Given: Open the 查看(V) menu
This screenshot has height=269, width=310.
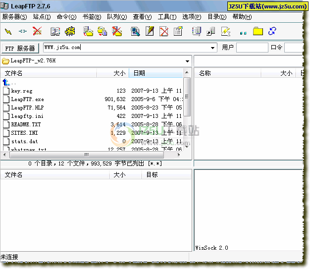Looking at the screenshot, I should coord(142,17).
